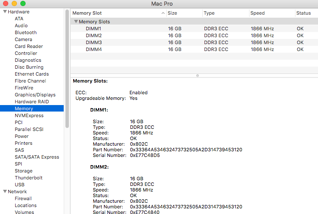This screenshot has width=318, height=214.
Task: Collapse the Memory Slots group triangle
Action: click(x=76, y=22)
